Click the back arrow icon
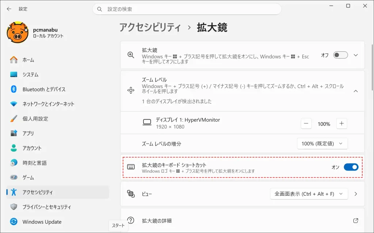The width and height of the screenshot is (374, 233). pyautogui.click(x=9, y=9)
